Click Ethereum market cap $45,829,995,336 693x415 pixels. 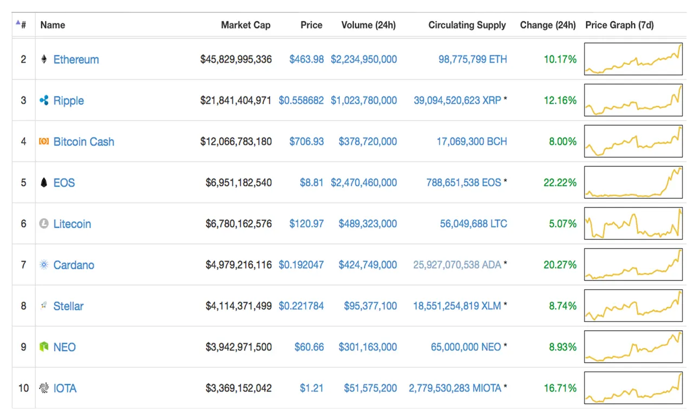pos(236,59)
